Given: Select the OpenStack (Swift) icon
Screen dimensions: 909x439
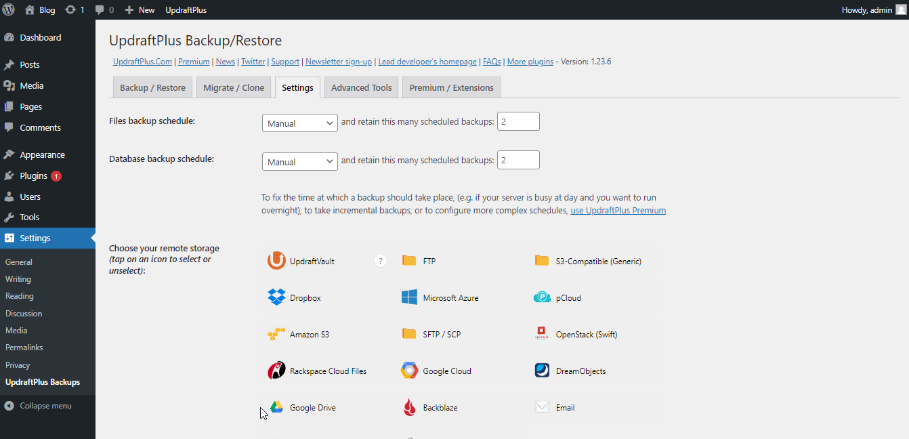Looking at the screenshot, I should point(542,334).
